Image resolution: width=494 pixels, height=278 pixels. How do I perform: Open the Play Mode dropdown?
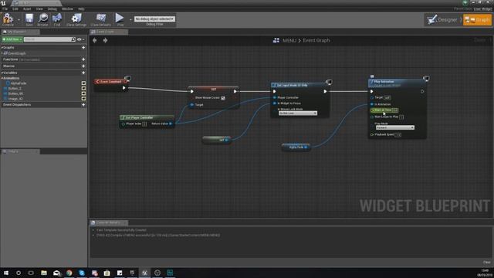[395, 127]
